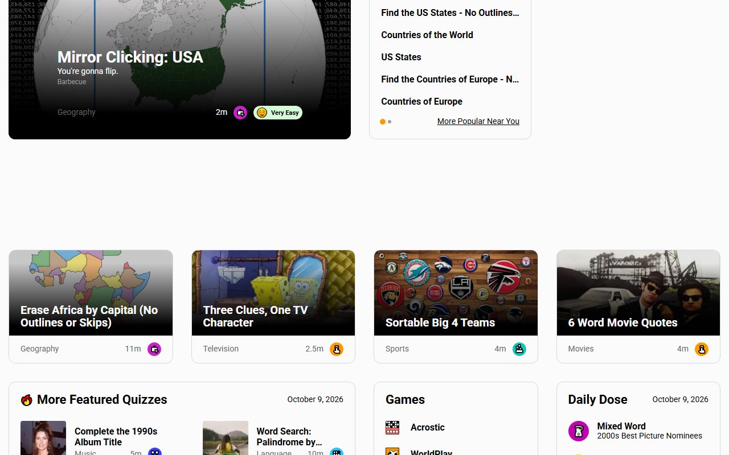
Task: Open Complete the 1990s Album Title quiz
Action: pos(116,436)
